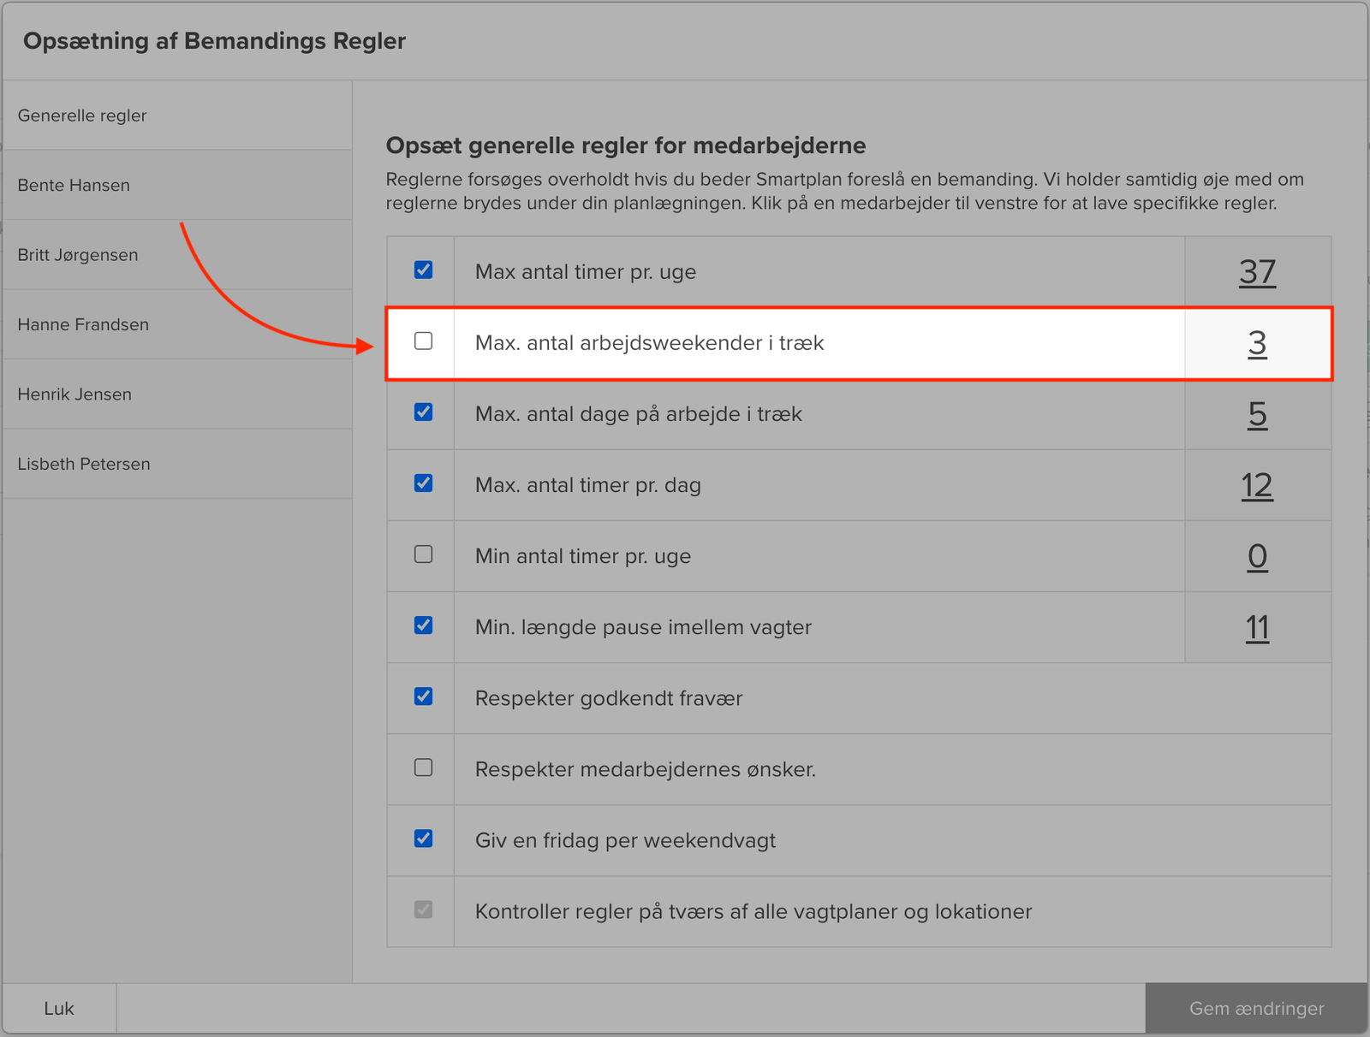Uncheck Respekter godkendt fravær
This screenshot has height=1037, width=1370.
423,696
